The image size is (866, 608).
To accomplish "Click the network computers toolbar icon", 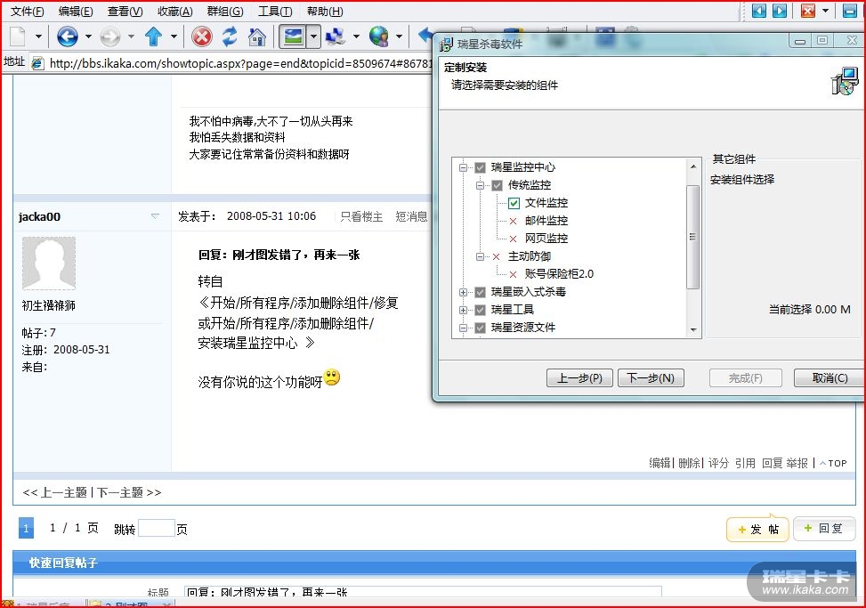I will (x=336, y=37).
